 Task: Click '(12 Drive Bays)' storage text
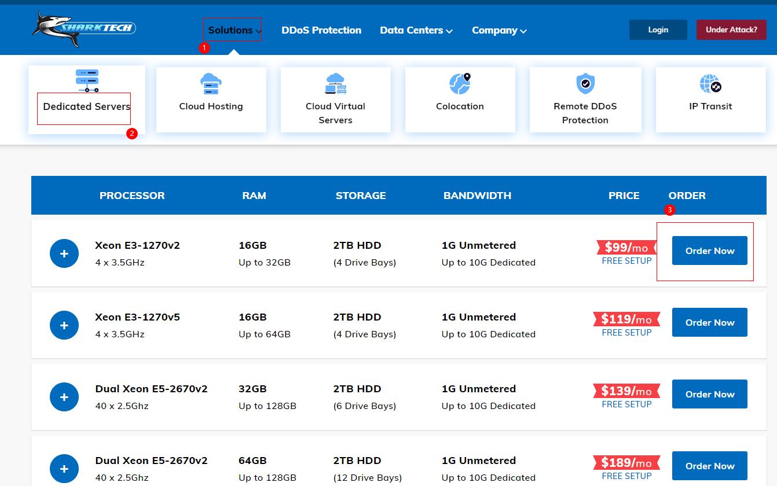(x=368, y=478)
